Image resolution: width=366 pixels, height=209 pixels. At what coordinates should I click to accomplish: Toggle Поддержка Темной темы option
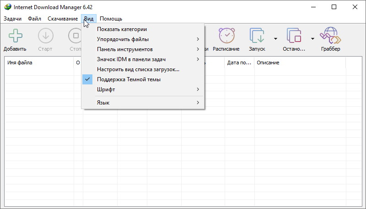coord(143,79)
